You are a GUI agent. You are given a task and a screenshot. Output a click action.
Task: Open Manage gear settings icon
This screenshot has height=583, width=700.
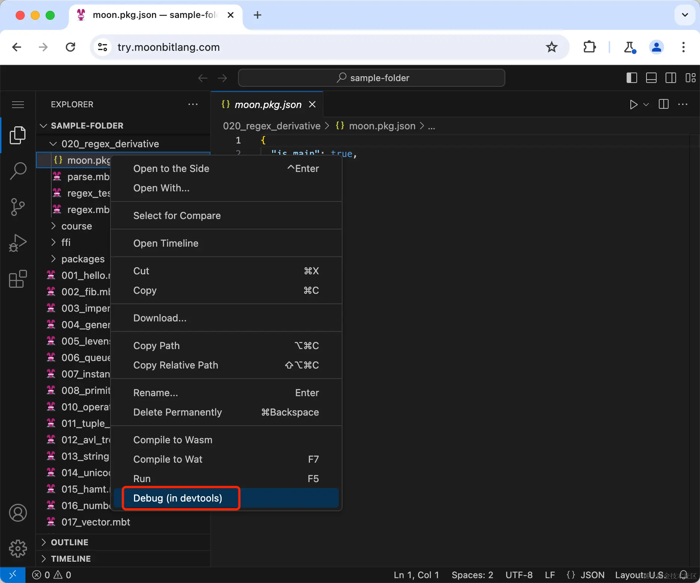point(18,548)
